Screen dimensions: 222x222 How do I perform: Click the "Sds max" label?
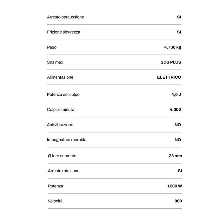pyautogui.click(x=55, y=62)
